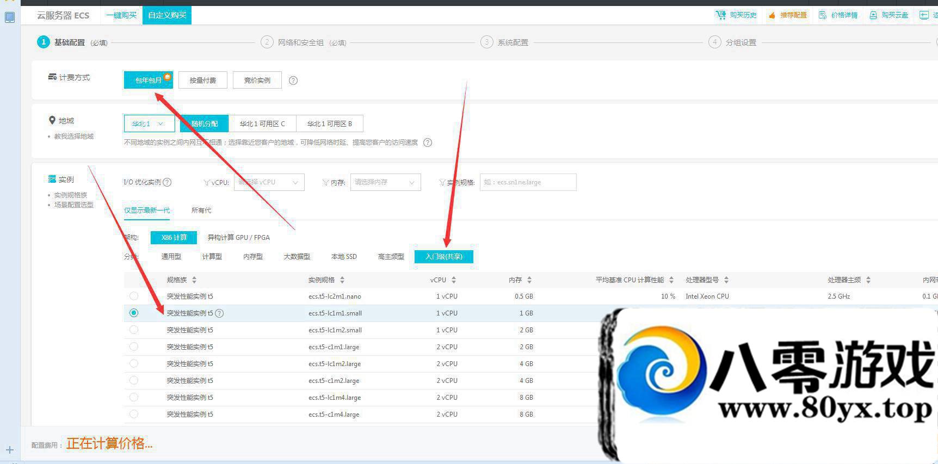This screenshot has height=464, width=938.
Task: Choose 本地 SSD category
Action: [344, 257]
